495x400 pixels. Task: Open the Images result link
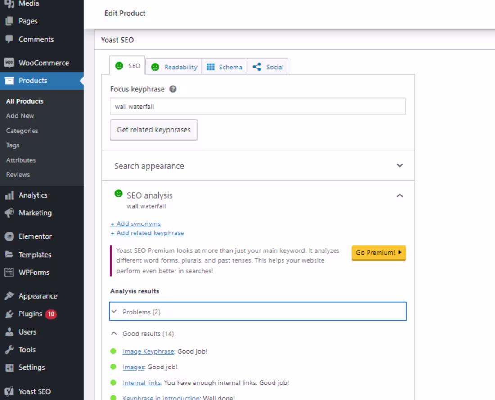(133, 367)
